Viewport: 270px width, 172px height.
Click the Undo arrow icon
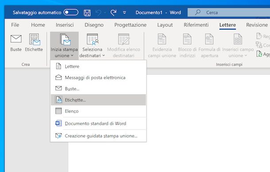coord(98,12)
